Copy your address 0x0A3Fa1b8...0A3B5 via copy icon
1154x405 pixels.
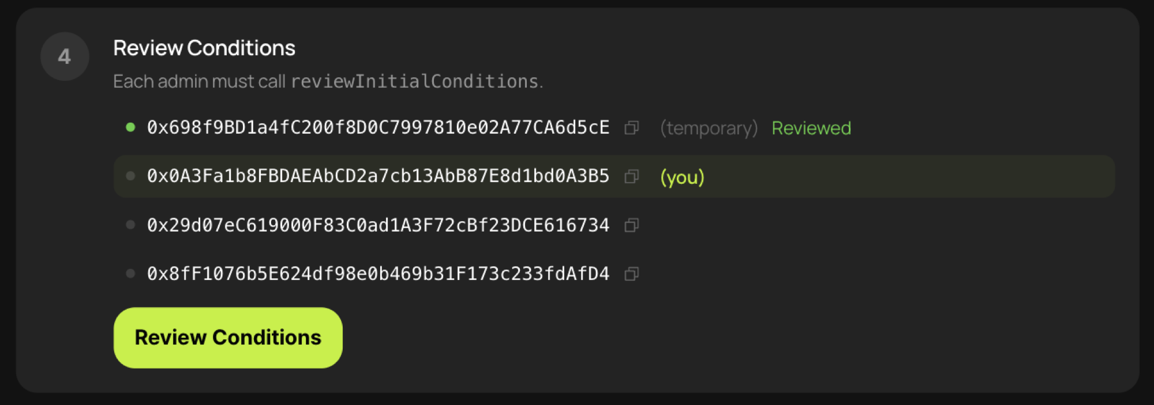(631, 176)
